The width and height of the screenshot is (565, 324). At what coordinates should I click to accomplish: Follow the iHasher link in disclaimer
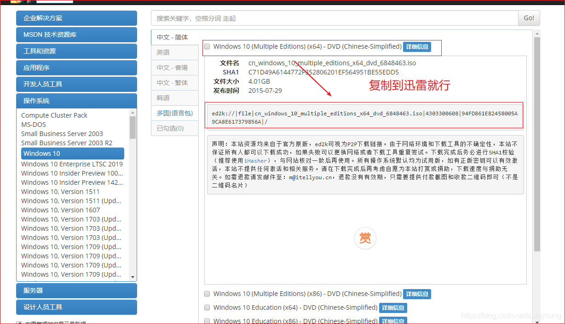pos(255,161)
